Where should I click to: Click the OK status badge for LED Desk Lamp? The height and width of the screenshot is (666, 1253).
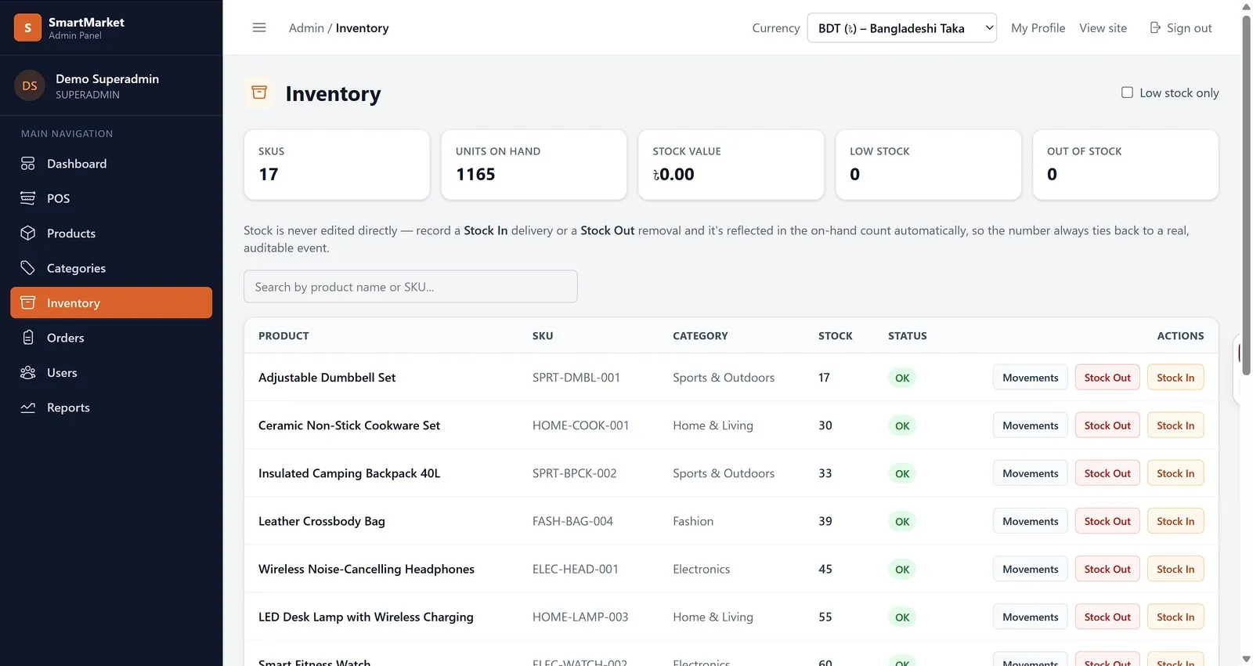(x=902, y=617)
